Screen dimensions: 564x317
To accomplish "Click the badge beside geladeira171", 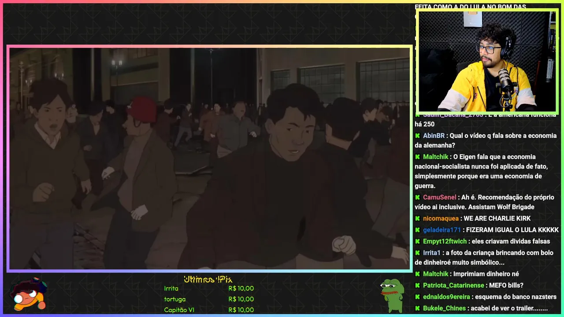I will (417, 230).
